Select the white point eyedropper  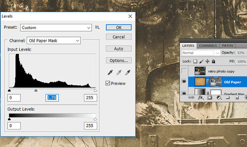click(127, 73)
